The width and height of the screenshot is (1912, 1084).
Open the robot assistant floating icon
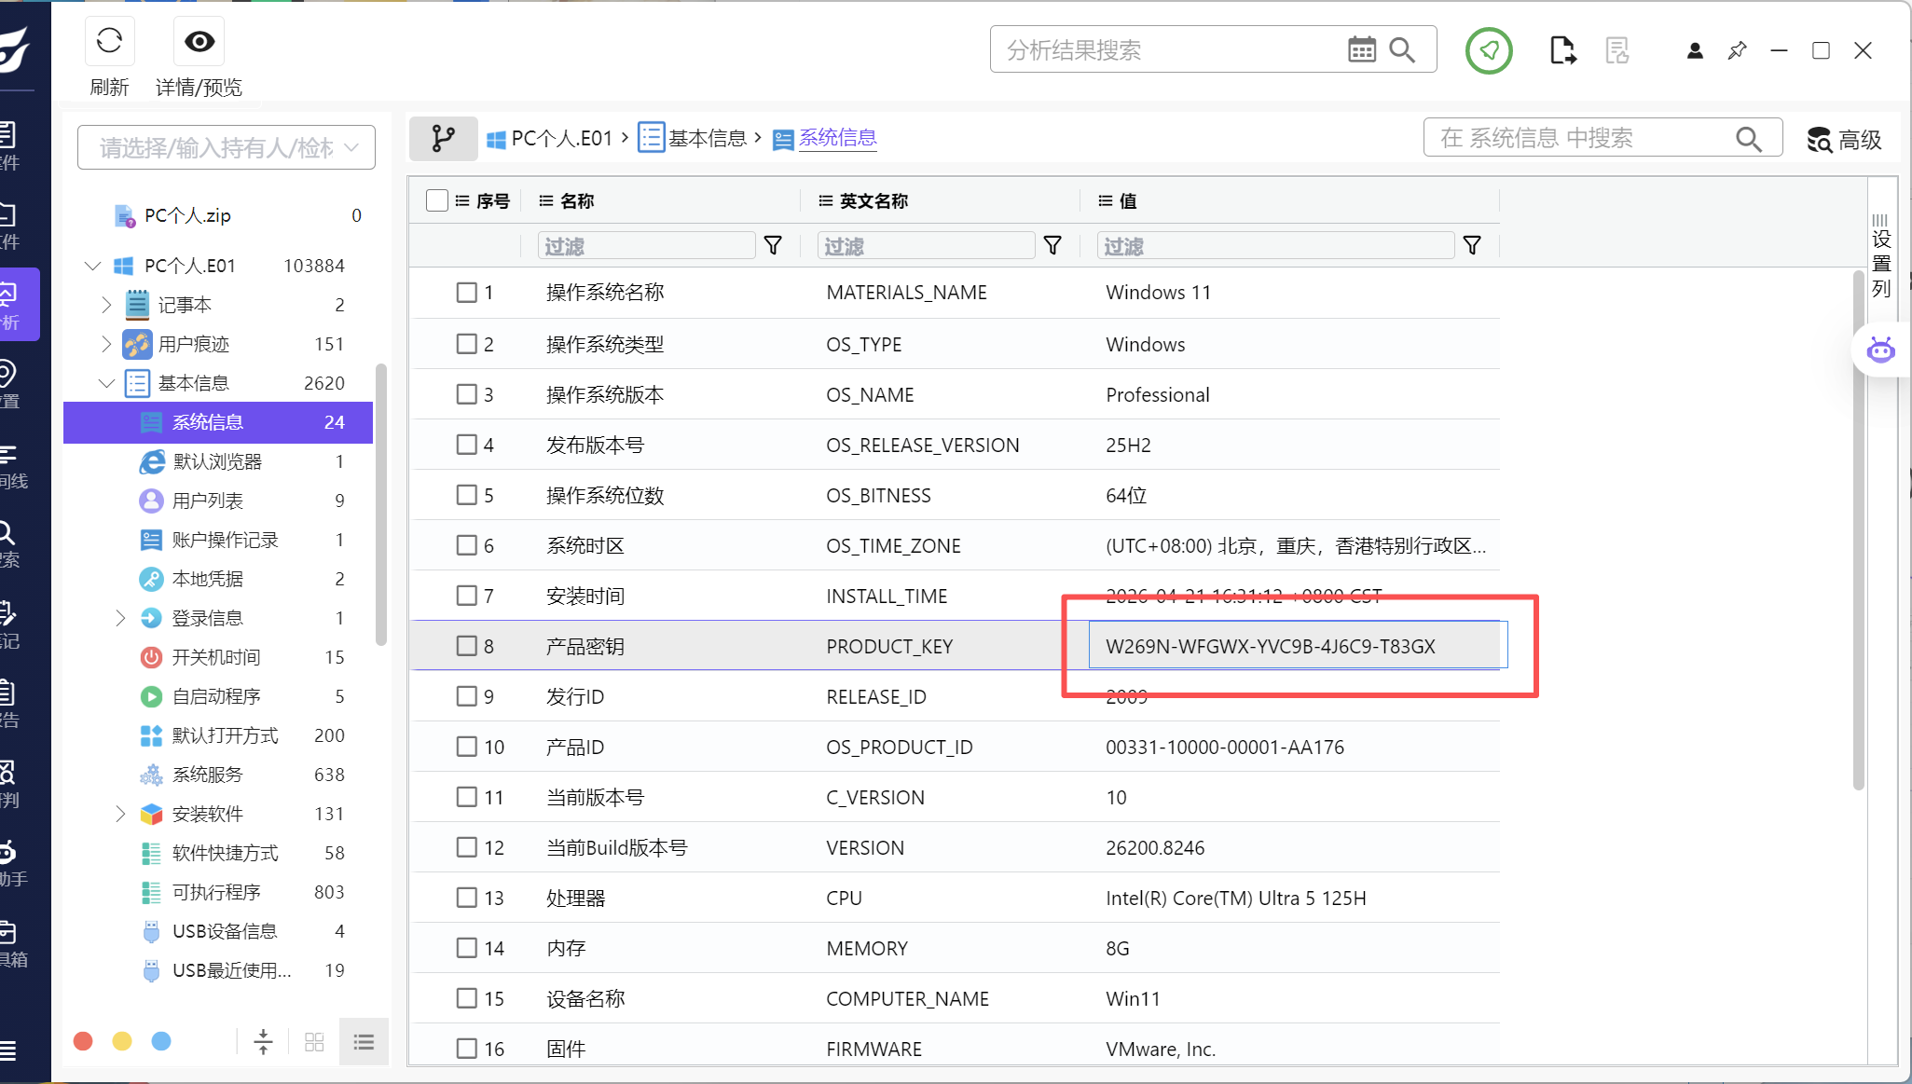click(x=1880, y=350)
